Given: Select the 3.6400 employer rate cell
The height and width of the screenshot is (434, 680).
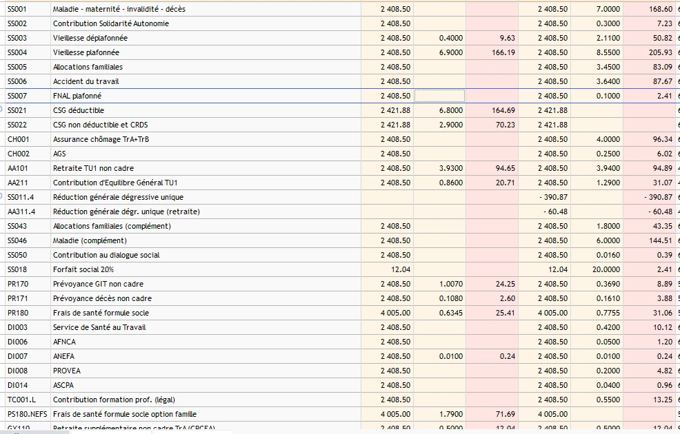Looking at the screenshot, I should click(597, 81).
